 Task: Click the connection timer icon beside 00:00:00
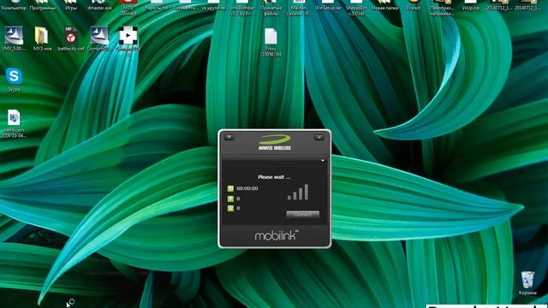tap(230, 188)
